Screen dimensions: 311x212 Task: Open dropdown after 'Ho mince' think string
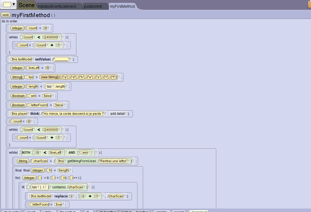(x=106, y=114)
